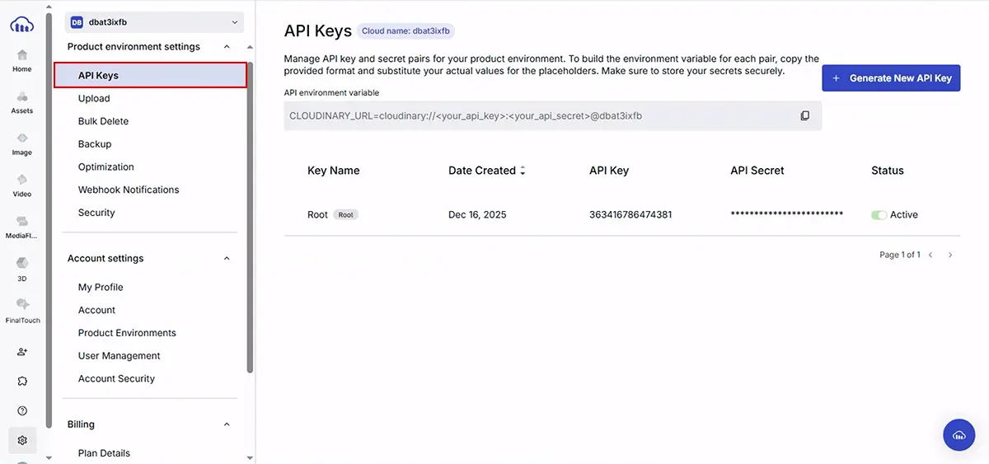Open the Assets section icon
This screenshot has width=989, height=464.
(22, 97)
